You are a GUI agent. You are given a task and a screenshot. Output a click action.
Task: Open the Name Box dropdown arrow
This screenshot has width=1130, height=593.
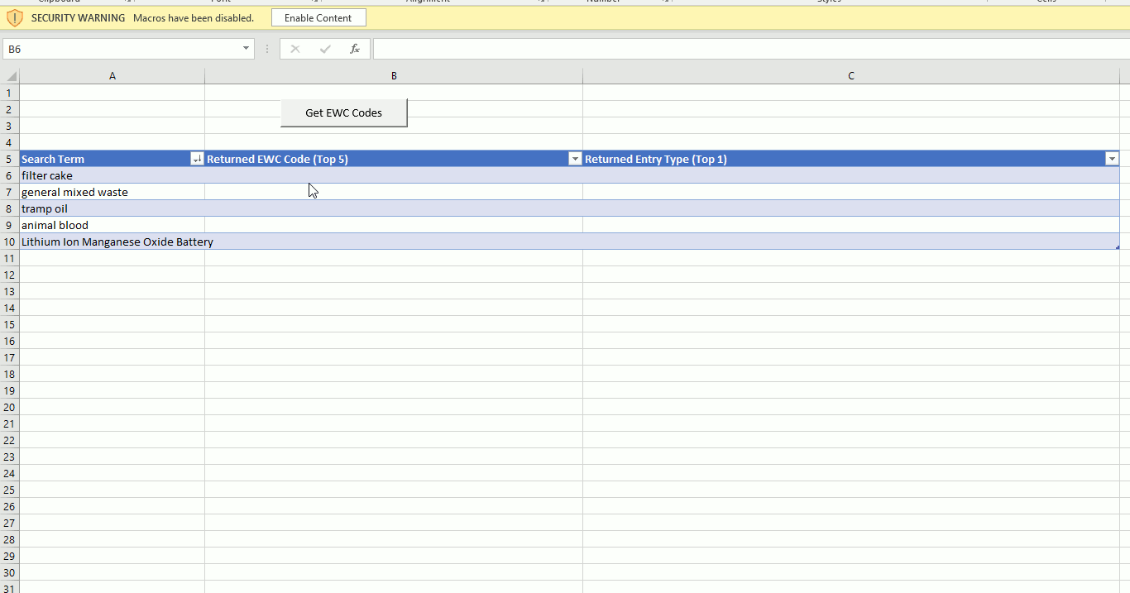point(246,49)
